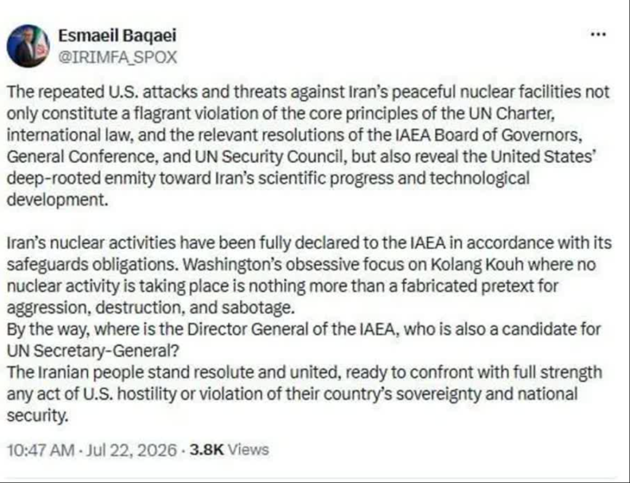Open the three-dot more options menu
630x483 pixels.
coord(598,34)
